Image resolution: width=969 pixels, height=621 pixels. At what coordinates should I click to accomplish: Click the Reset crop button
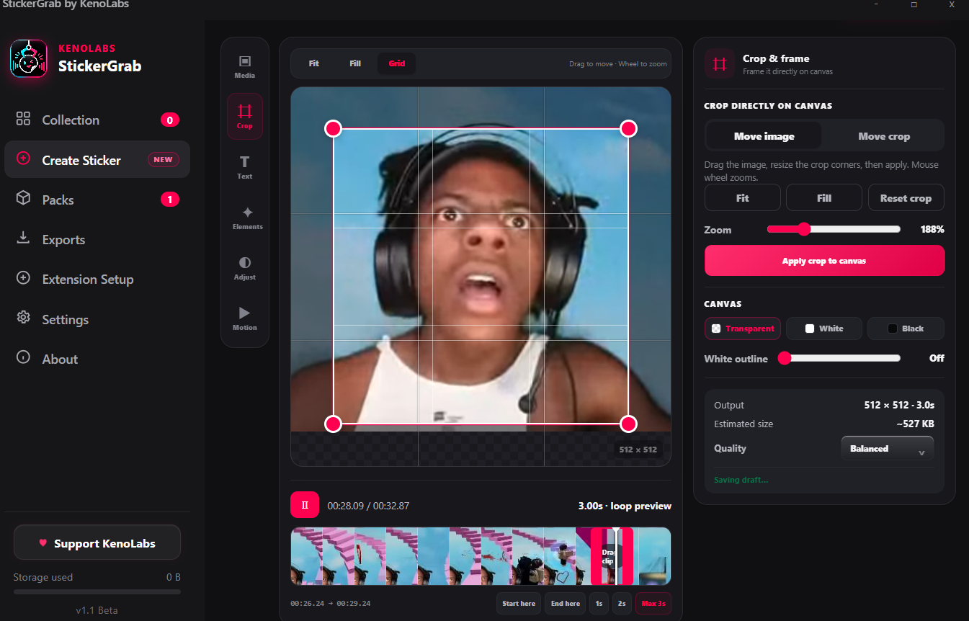point(906,198)
